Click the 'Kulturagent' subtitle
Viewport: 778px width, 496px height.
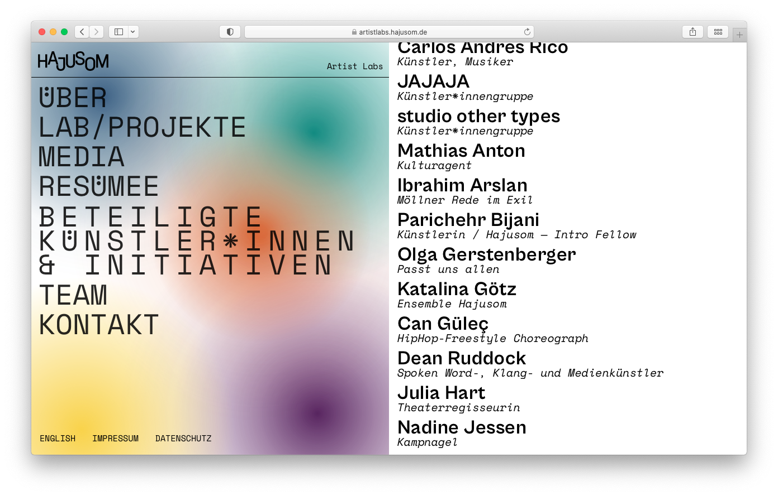click(434, 165)
